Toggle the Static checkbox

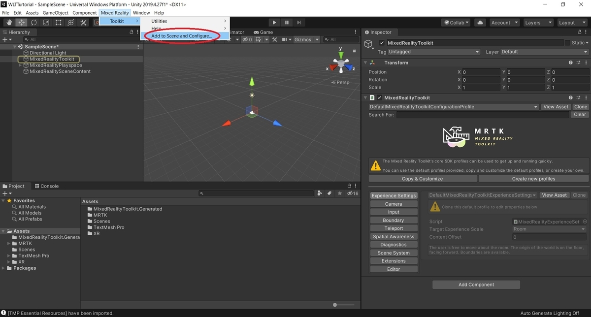pos(567,43)
